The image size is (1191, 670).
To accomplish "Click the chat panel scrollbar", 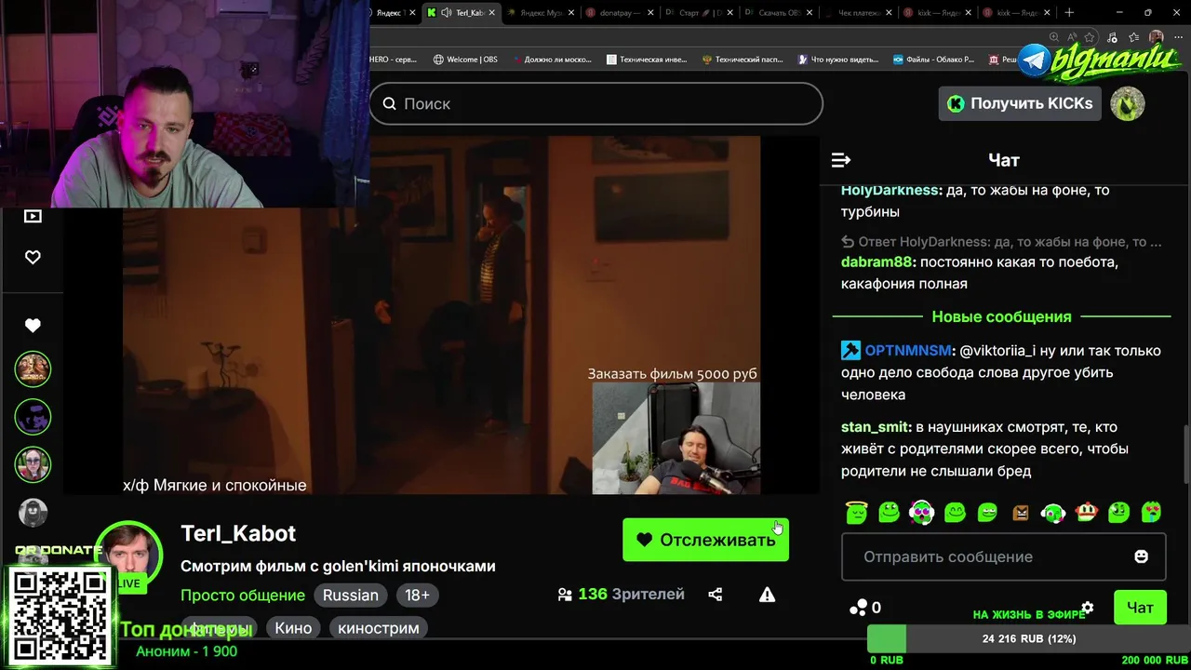I will tap(1185, 456).
